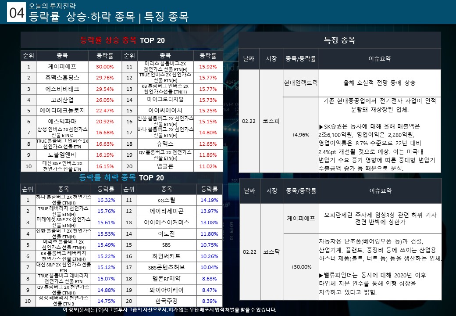Viewport: 456px width, 316px height.
Task: Click the 휴맥스 row in rank 18
Action: 165,144
